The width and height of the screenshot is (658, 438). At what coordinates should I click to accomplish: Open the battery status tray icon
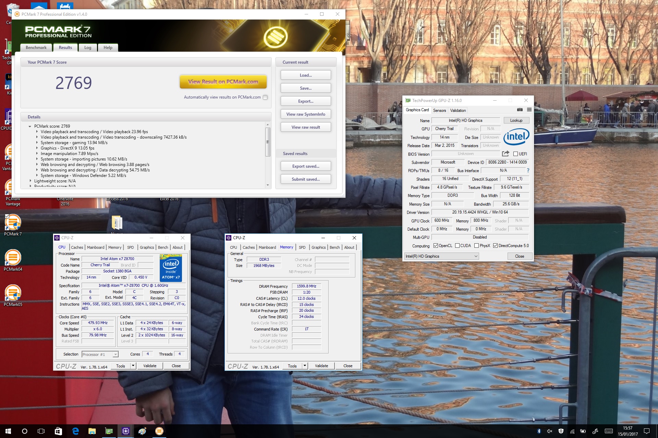pyautogui.click(x=583, y=431)
